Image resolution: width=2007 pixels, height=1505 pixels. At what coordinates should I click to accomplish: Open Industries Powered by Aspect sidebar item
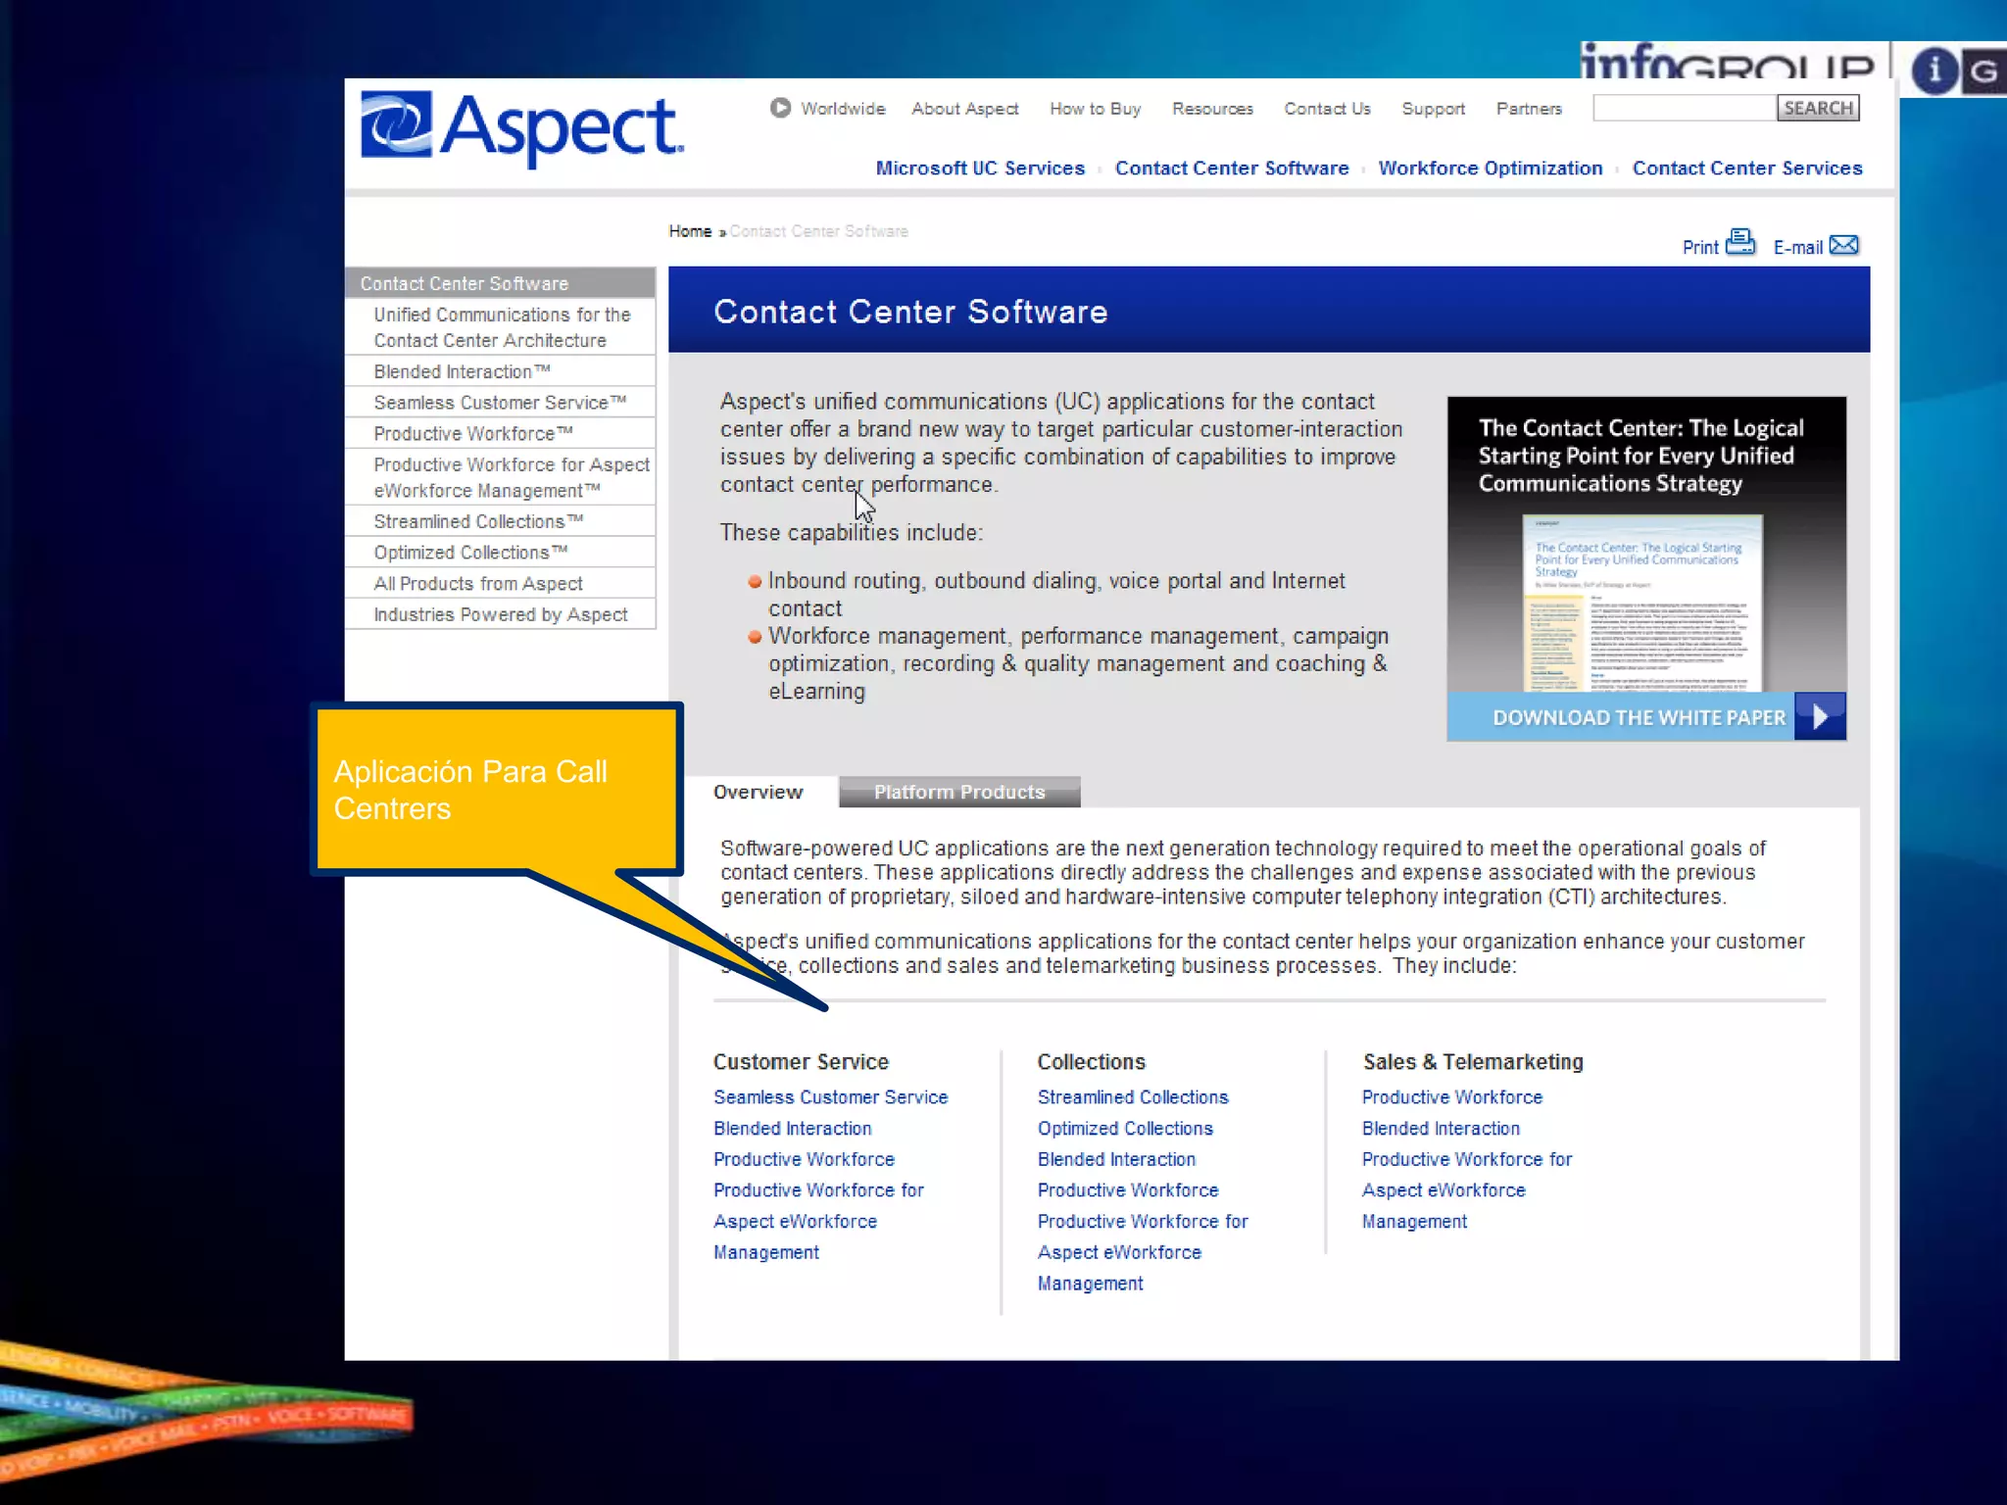click(x=500, y=614)
